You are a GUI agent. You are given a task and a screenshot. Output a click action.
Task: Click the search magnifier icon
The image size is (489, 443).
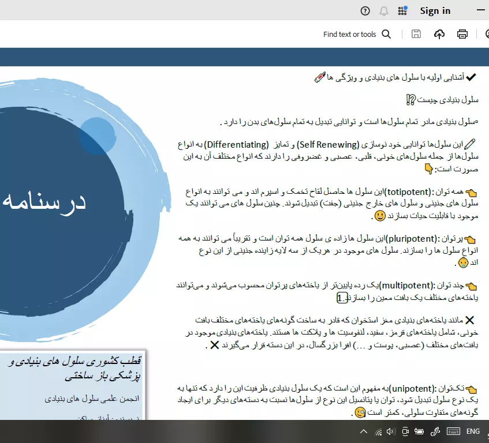386,35
